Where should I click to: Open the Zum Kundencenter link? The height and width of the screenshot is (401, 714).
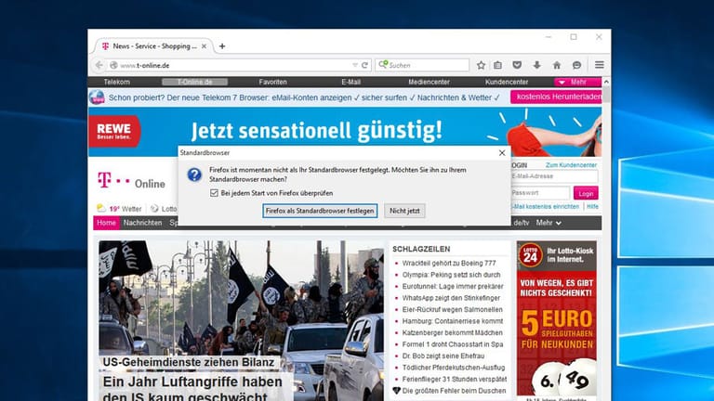coord(571,165)
